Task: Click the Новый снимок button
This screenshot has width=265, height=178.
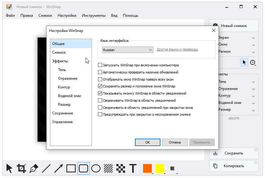Action: (x=234, y=26)
